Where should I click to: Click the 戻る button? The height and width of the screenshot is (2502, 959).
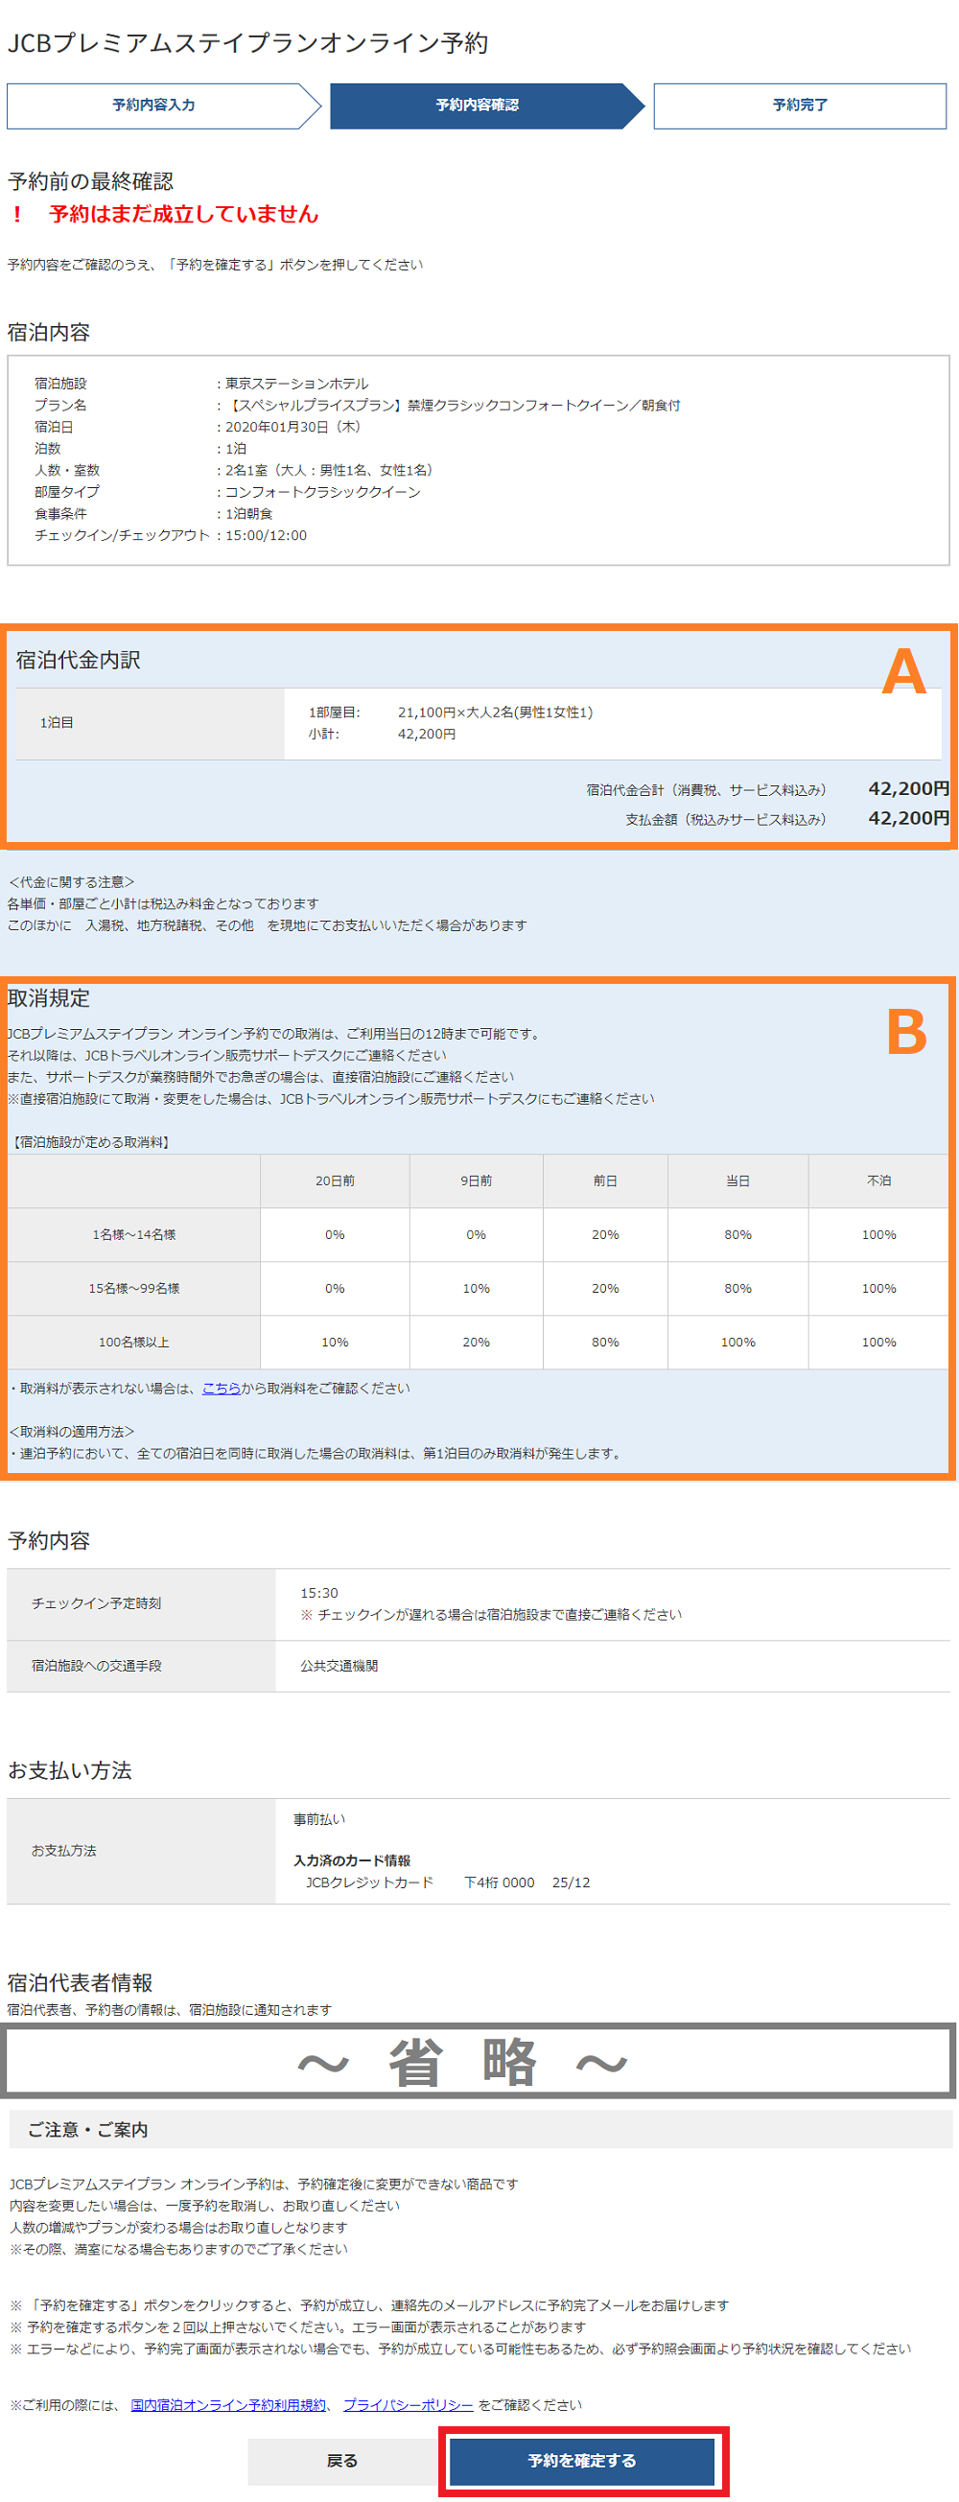click(x=342, y=2460)
